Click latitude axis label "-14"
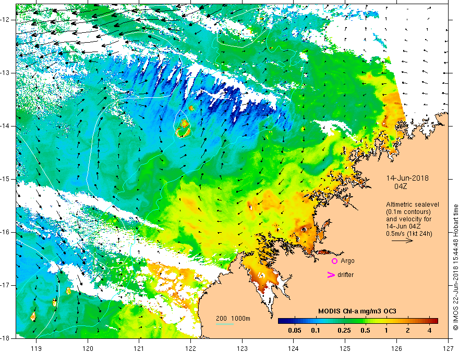Image resolution: width=459 pixels, height=354 pixels. point(6,126)
